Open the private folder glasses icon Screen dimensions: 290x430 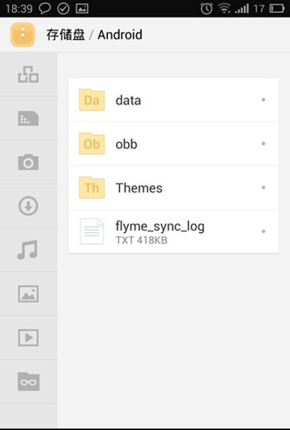tap(29, 381)
